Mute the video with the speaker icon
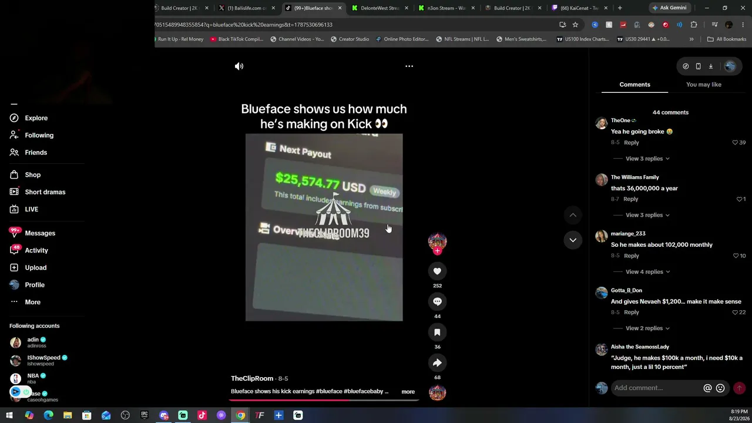The image size is (752, 423). (239, 66)
